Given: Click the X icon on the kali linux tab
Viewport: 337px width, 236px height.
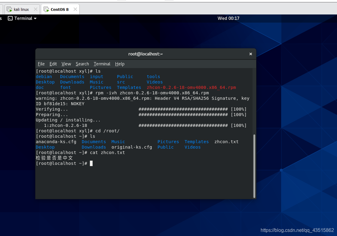Looking at the screenshot, I should pyautogui.click(x=35, y=9).
